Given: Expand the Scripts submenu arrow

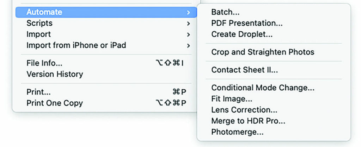Looking at the screenshot, I should tap(189, 24).
